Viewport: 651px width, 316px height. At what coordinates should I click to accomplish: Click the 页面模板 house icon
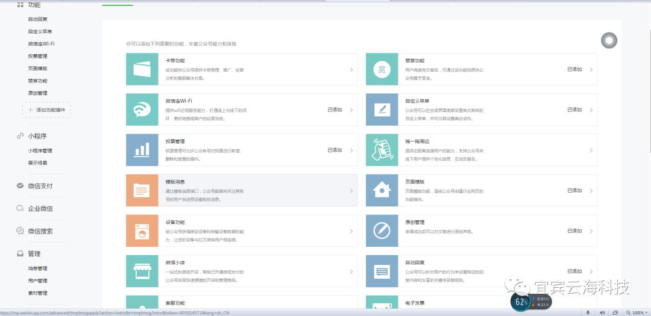tap(382, 190)
